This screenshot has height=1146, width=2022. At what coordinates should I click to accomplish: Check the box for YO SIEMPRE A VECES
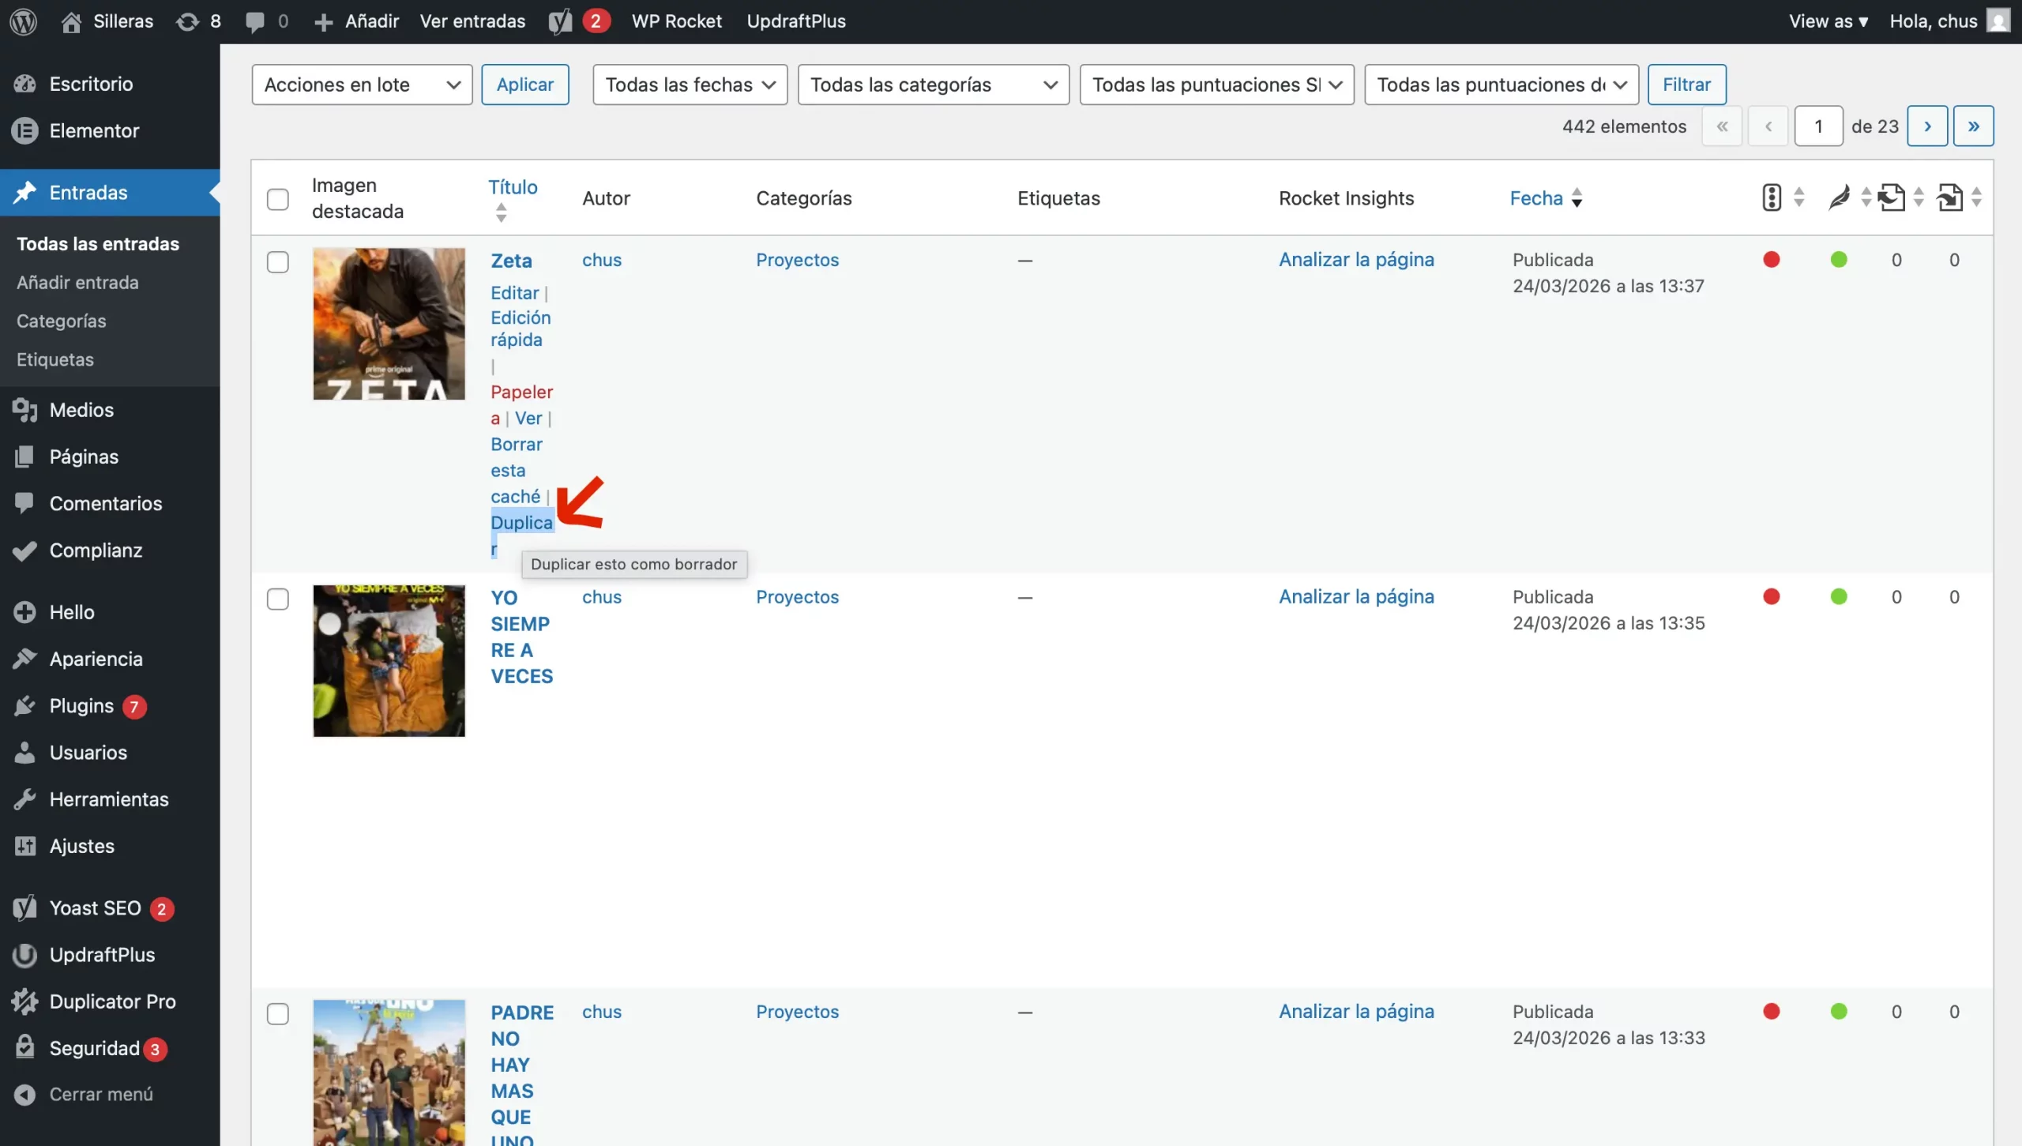coord(277,599)
